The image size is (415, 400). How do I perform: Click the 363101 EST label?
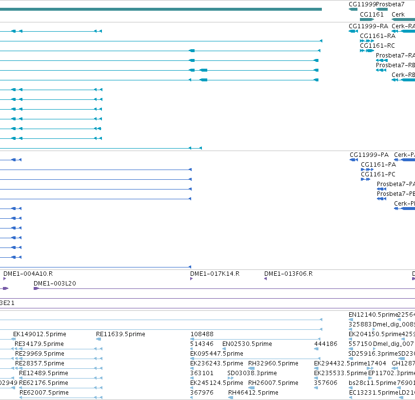tap(202, 373)
